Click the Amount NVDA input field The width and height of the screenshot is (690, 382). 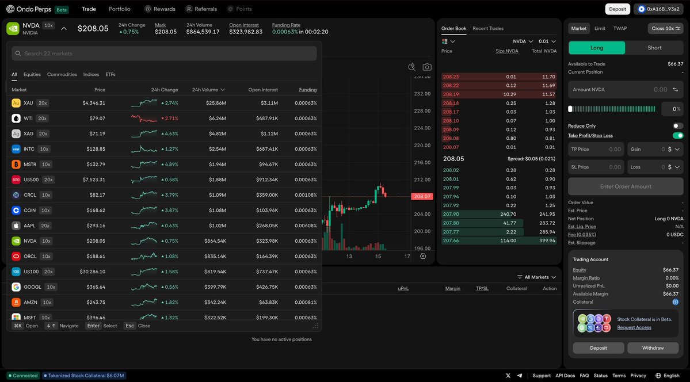click(x=626, y=90)
